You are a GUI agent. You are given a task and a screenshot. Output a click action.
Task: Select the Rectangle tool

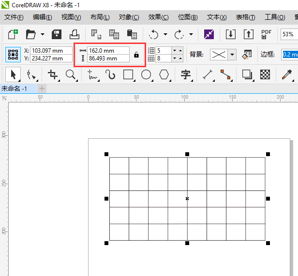click(128, 74)
